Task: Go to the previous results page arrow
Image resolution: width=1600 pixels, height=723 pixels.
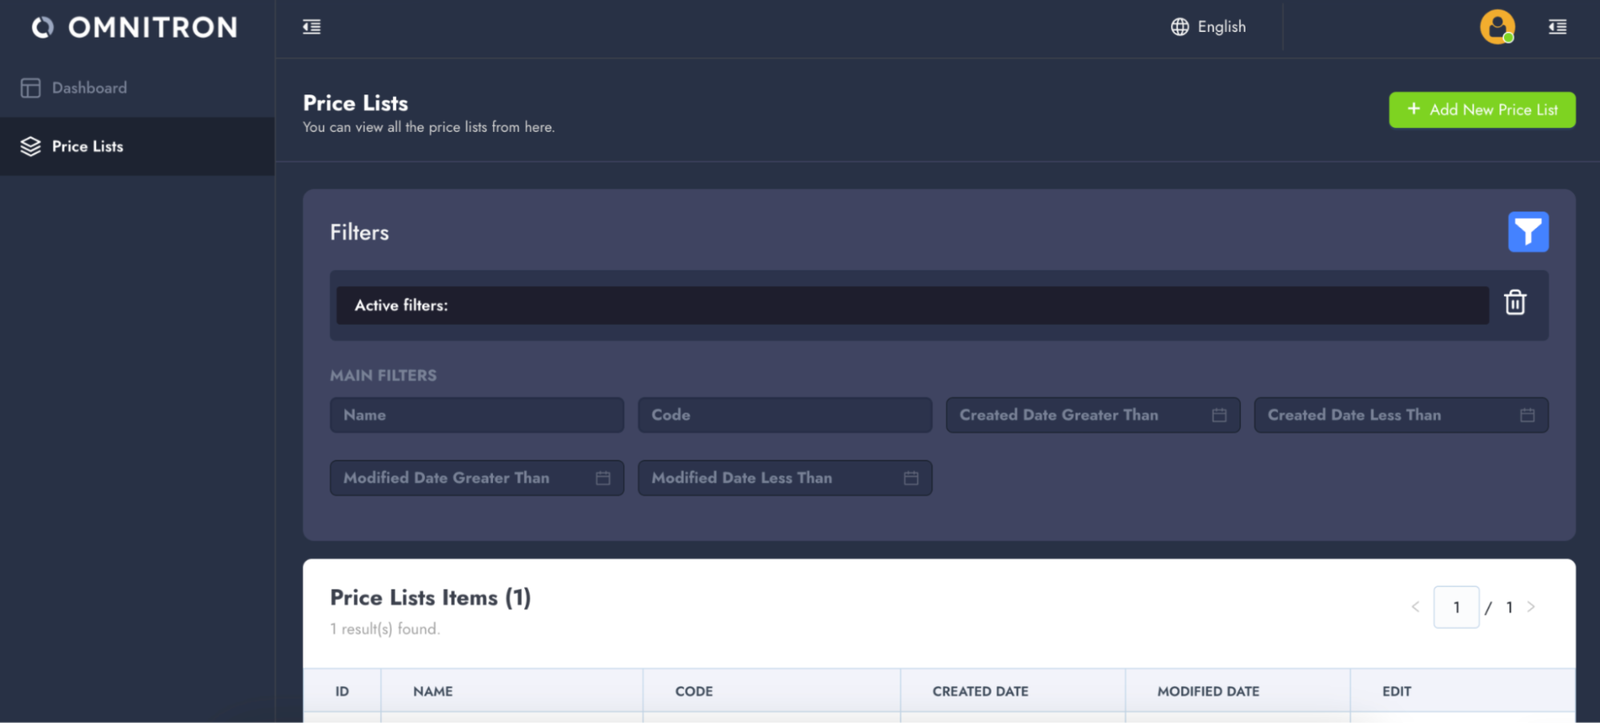Action: tap(1415, 607)
